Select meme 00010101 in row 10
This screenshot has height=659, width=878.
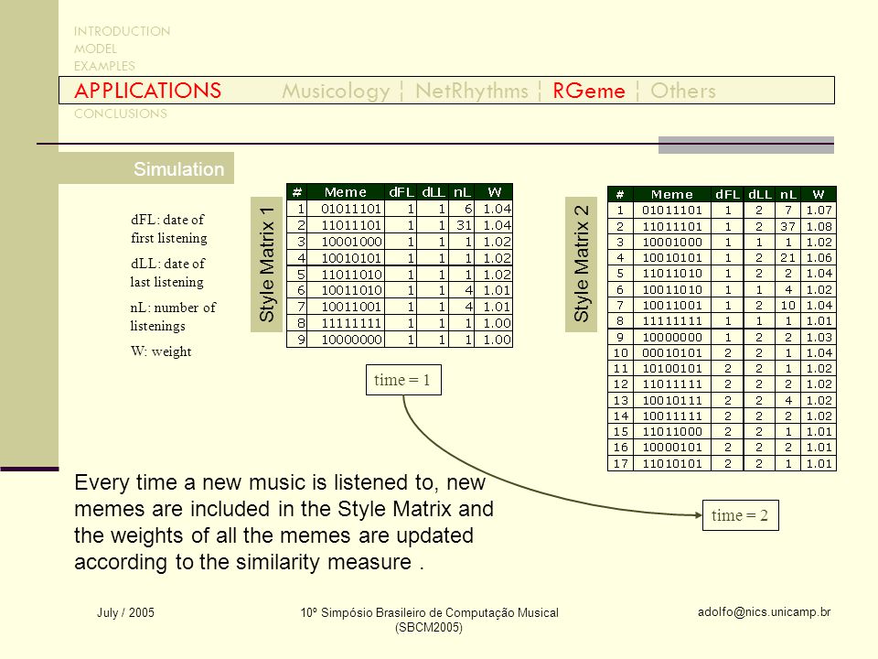coord(672,353)
